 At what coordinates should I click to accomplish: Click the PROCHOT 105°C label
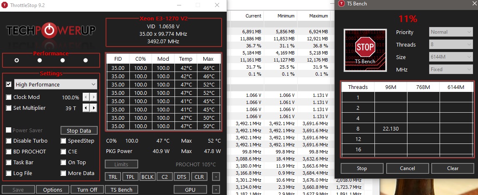click(196, 164)
